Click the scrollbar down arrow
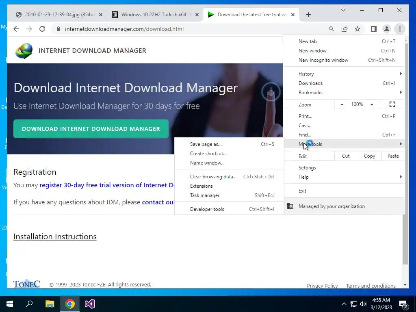This screenshot has height=312, width=416. pyautogui.click(x=405, y=285)
